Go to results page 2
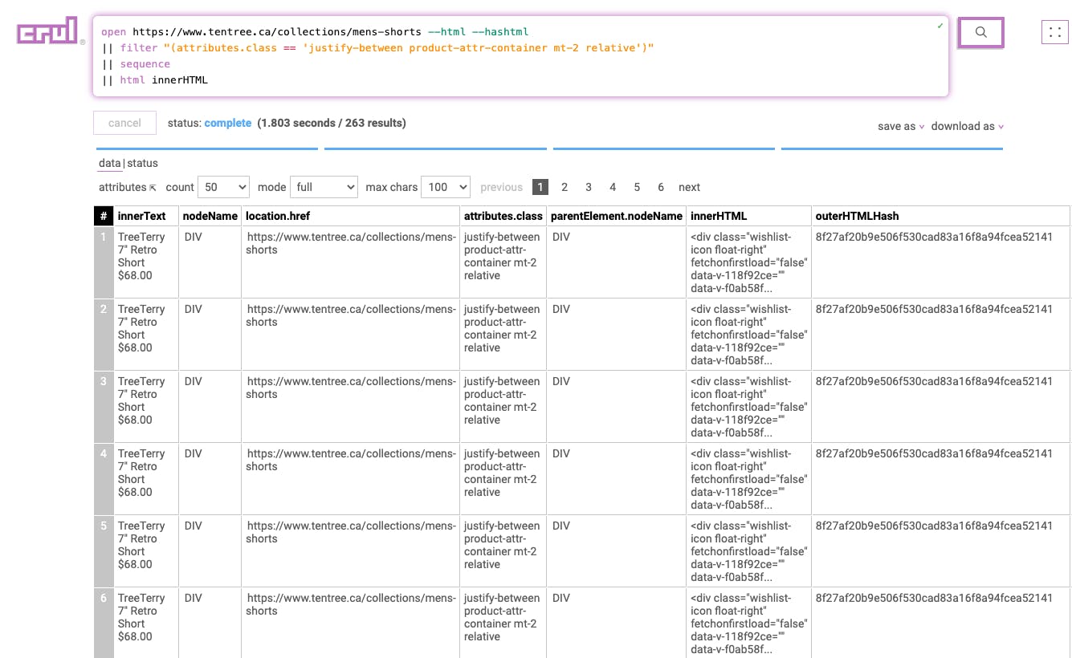Image resolution: width=1072 pixels, height=658 pixels. (x=565, y=187)
